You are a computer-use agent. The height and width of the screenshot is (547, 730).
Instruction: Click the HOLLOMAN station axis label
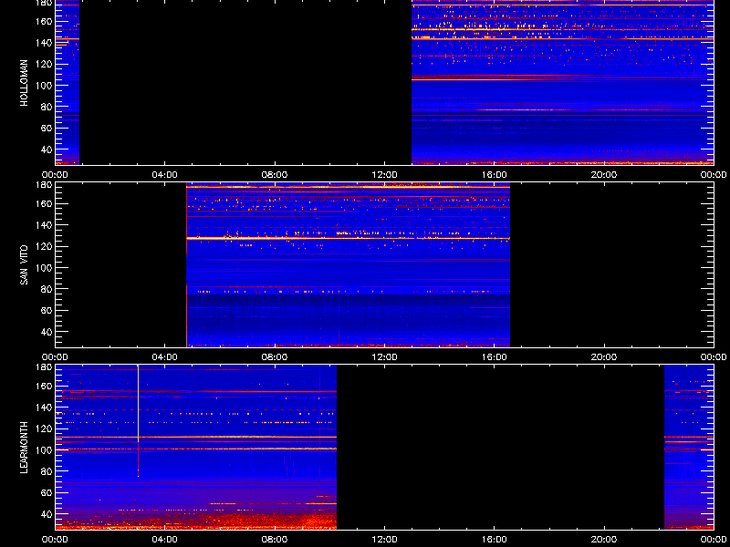coord(25,83)
